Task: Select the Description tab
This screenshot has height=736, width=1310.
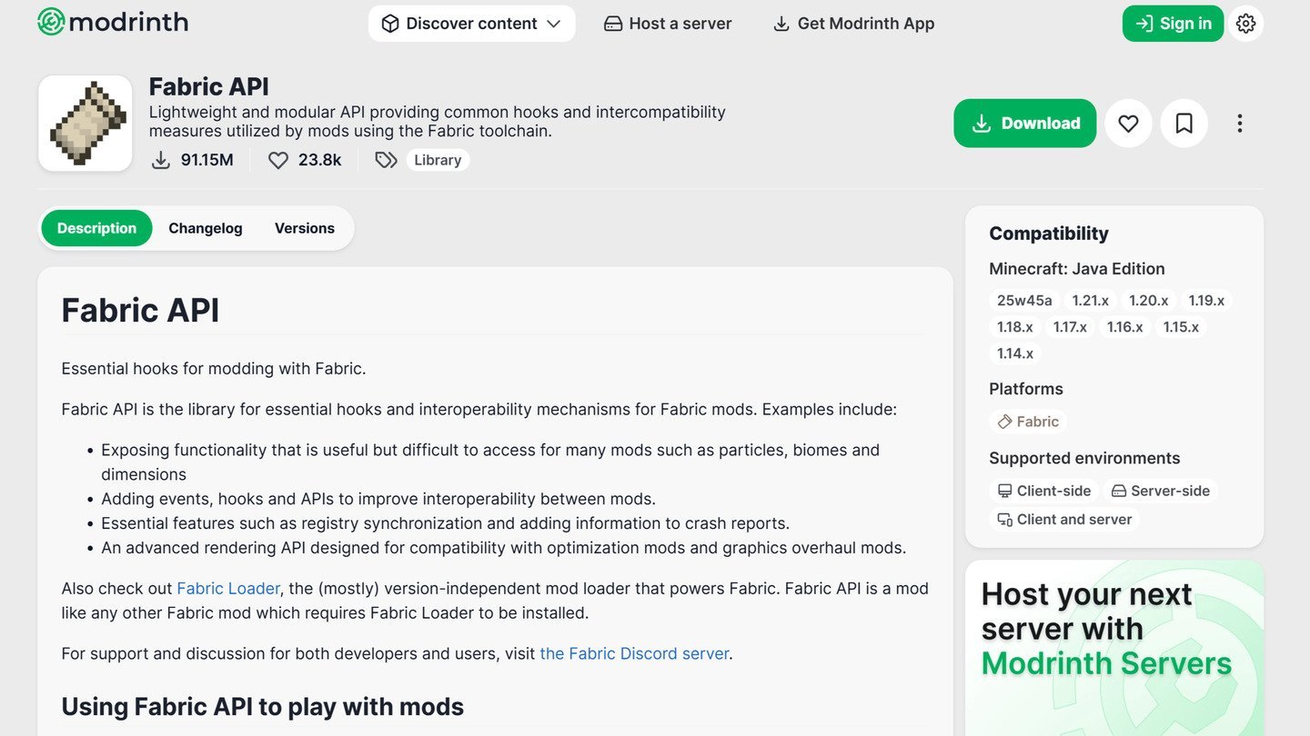Action: coord(96,228)
